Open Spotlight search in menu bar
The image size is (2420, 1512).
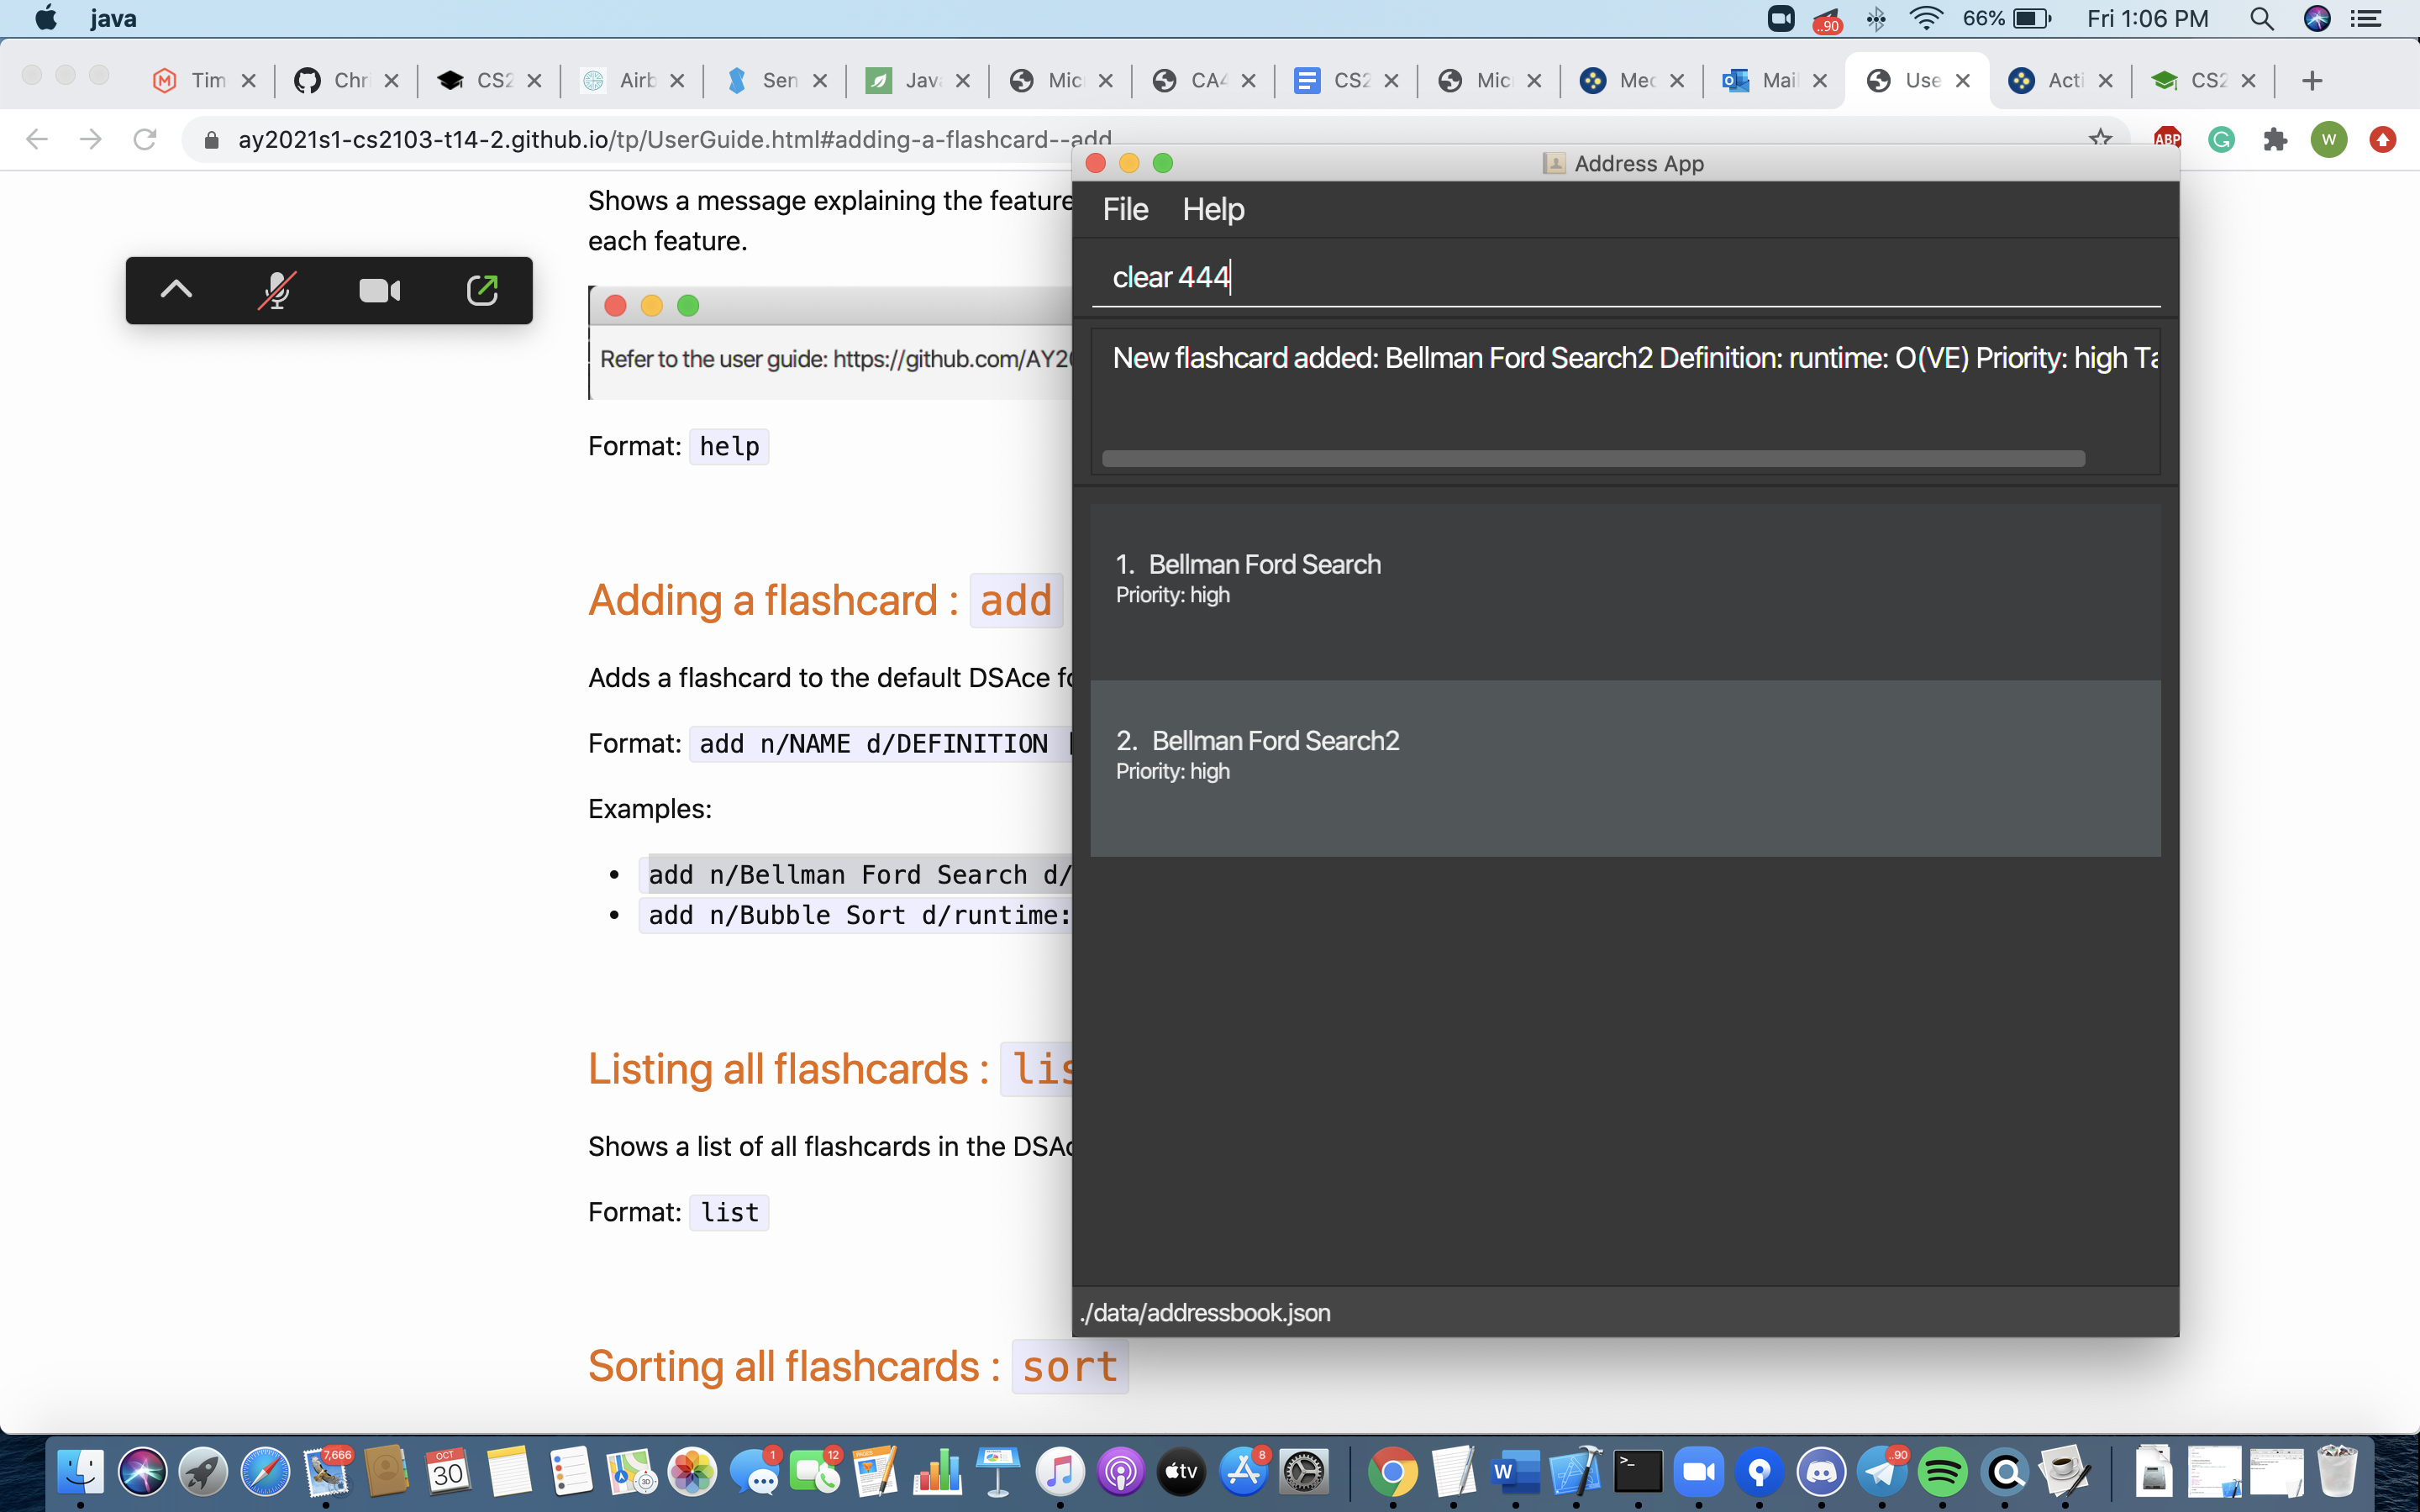pos(2261,19)
